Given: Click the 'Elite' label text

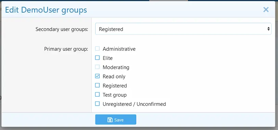Looking at the screenshot, I should [x=108, y=58].
